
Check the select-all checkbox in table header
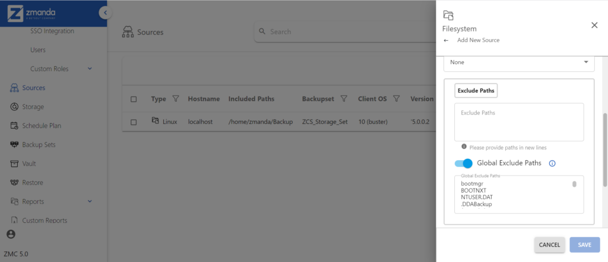pyautogui.click(x=134, y=100)
